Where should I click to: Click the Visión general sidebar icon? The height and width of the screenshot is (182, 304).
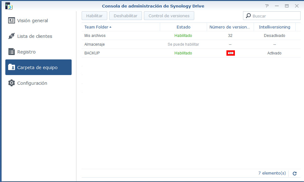tap(12, 20)
